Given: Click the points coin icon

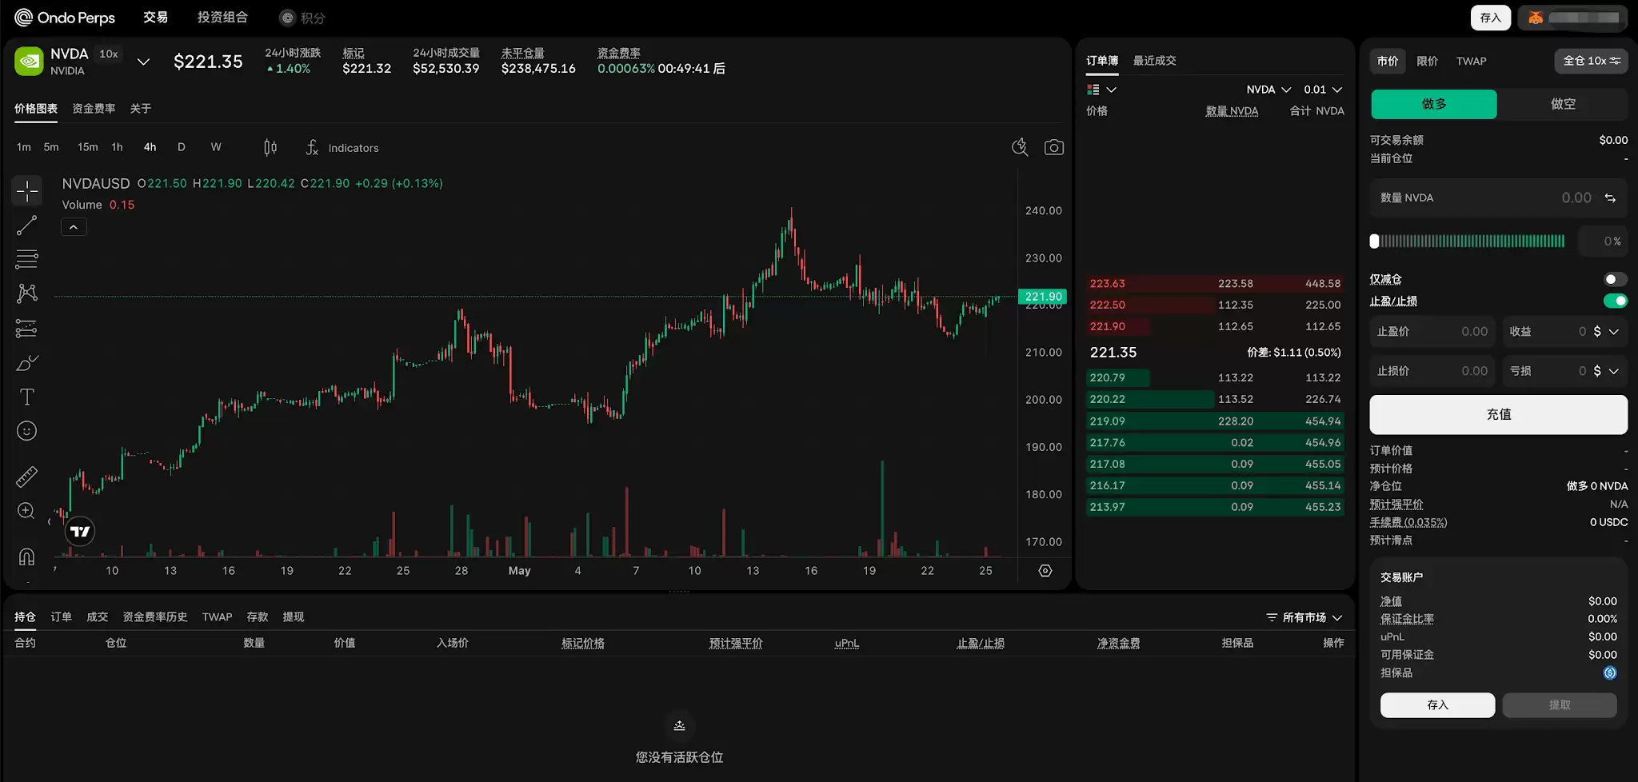Looking at the screenshot, I should coord(287,18).
